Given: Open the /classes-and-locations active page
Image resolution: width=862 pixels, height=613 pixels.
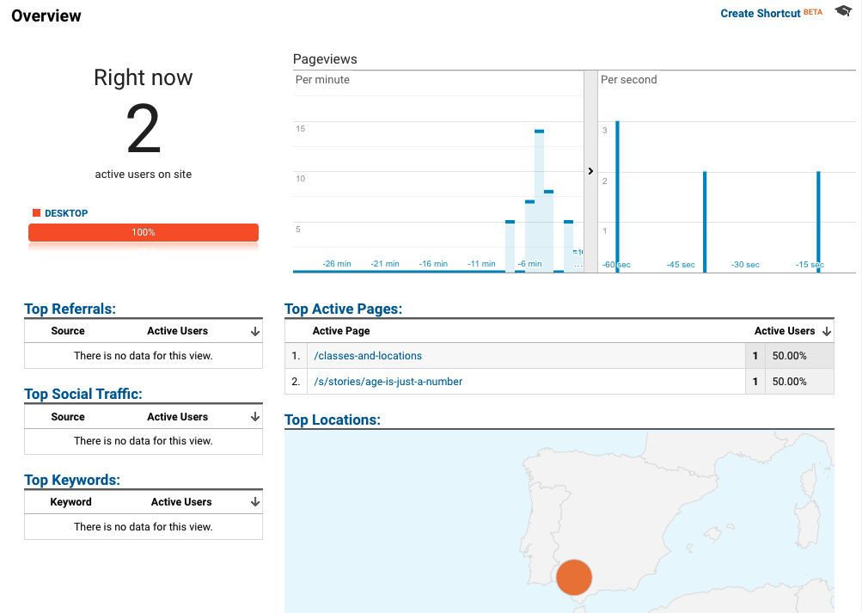Looking at the screenshot, I should pos(368,355).
